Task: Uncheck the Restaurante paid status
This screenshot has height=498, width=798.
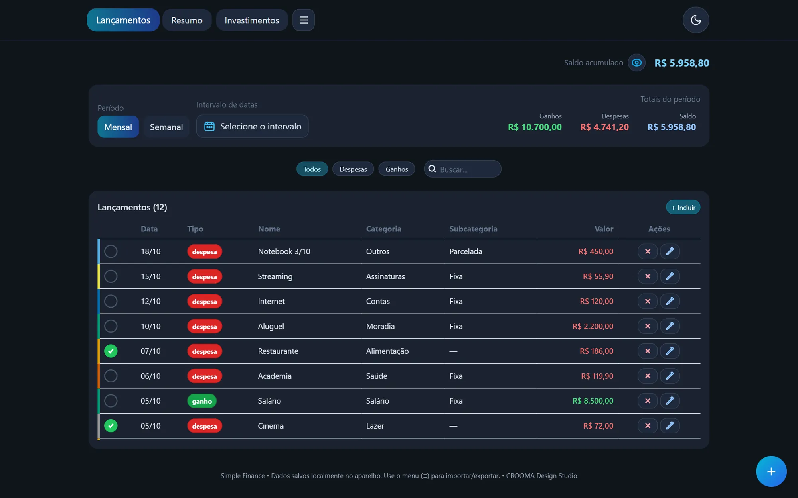Action: pos(111,351)
